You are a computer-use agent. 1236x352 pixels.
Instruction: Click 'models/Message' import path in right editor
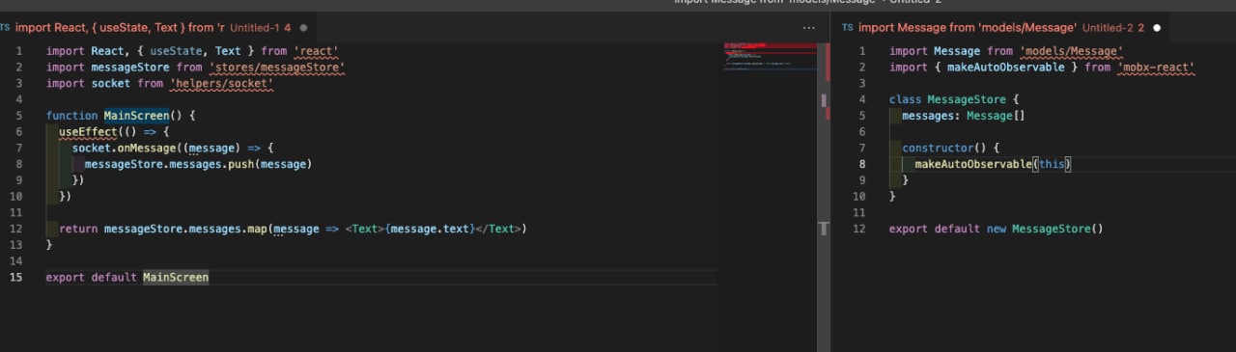coord(1071,51)
